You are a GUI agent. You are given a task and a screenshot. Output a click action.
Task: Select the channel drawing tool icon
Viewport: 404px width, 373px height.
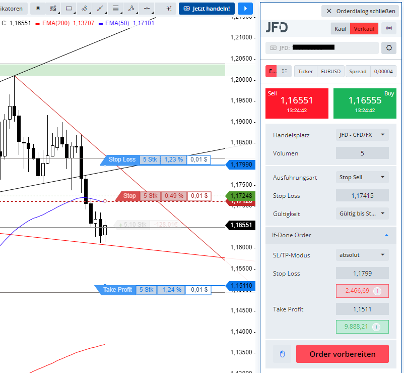[x=85, y=9]
